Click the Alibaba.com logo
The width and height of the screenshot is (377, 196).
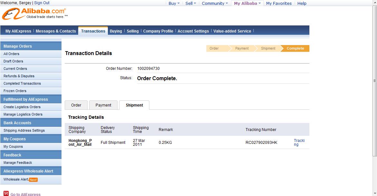click(35, 14)
